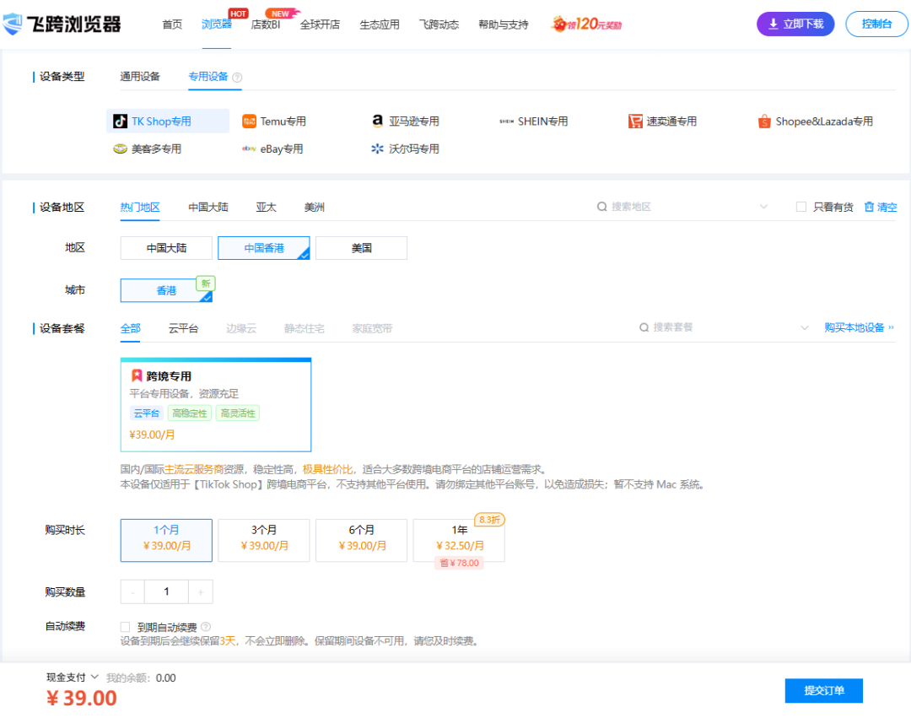
Task: Select the 香港 city option
Action: (x=166, y=290)
